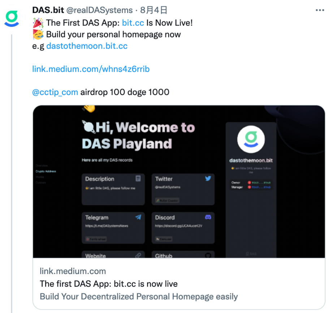Open the bit.cc link in the tweet
The height and width of the screenshot is (313, 333).
click(133, 23)
